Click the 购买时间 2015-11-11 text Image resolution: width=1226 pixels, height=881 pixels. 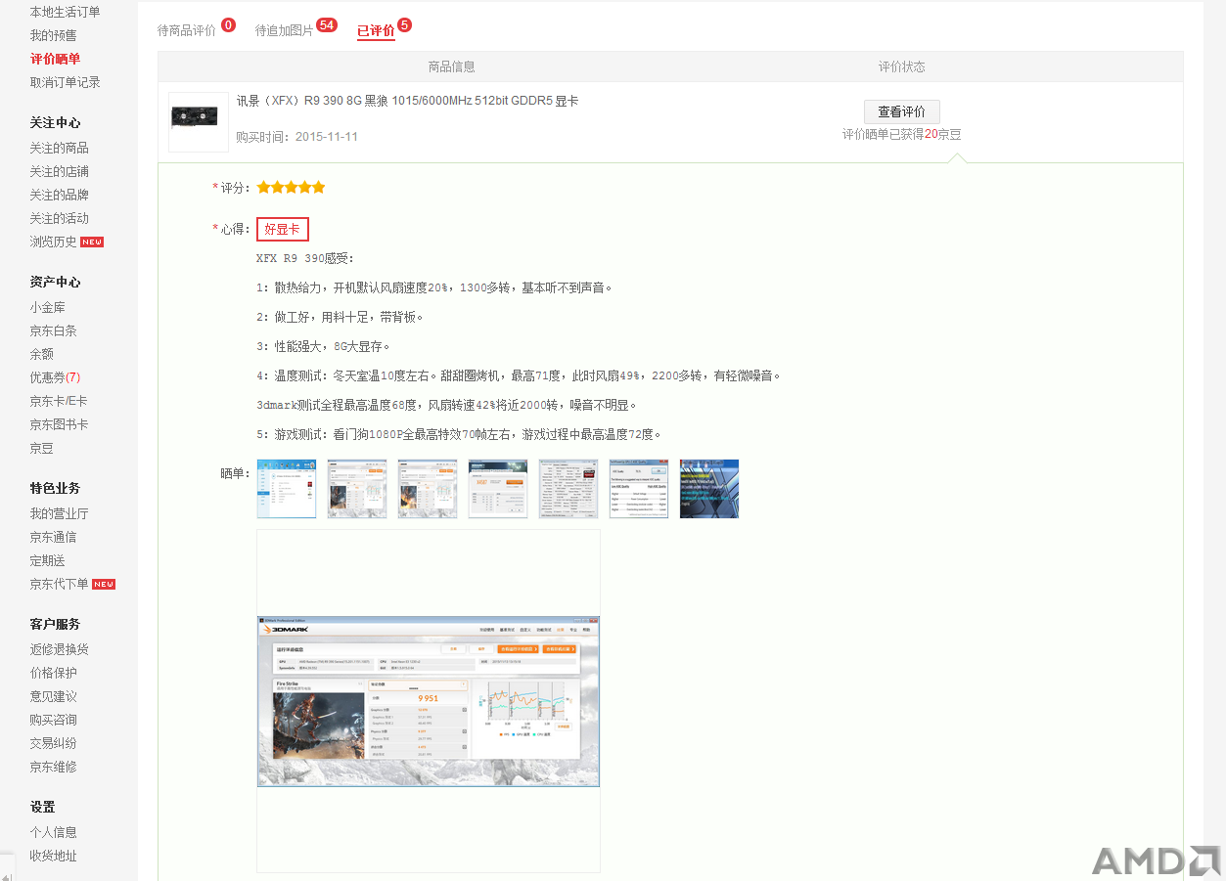296,137
